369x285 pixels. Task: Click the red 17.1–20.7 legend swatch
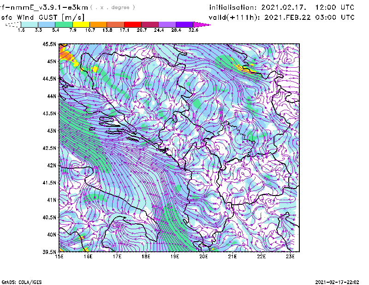pos(133,24)
